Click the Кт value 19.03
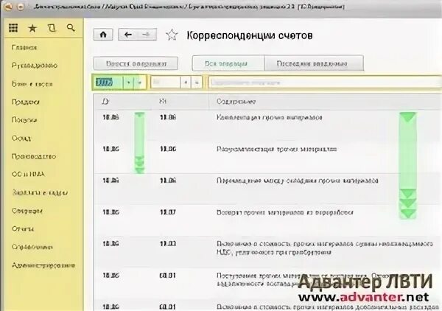 point(168,244)
